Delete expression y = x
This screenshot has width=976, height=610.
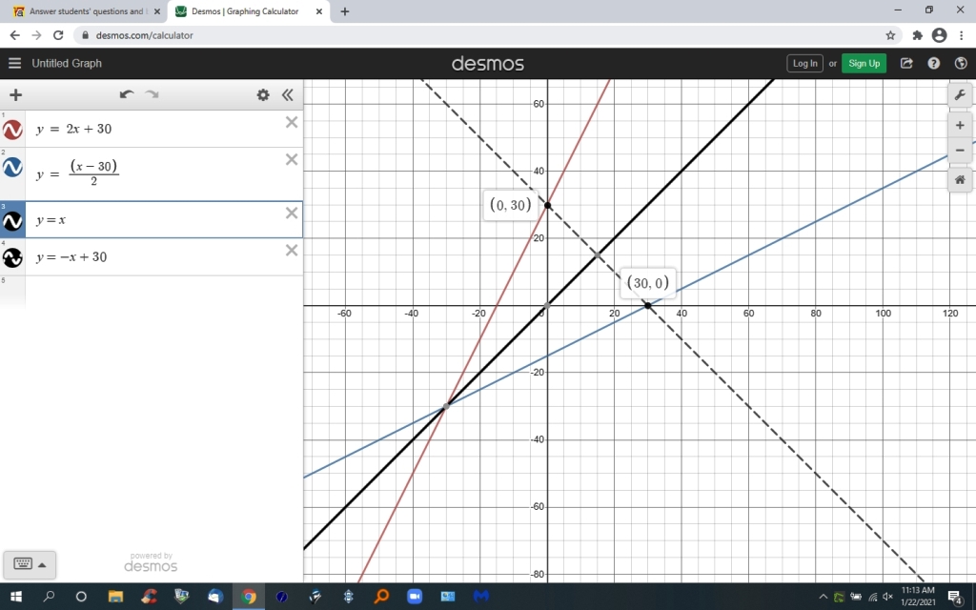coord(292,213)
